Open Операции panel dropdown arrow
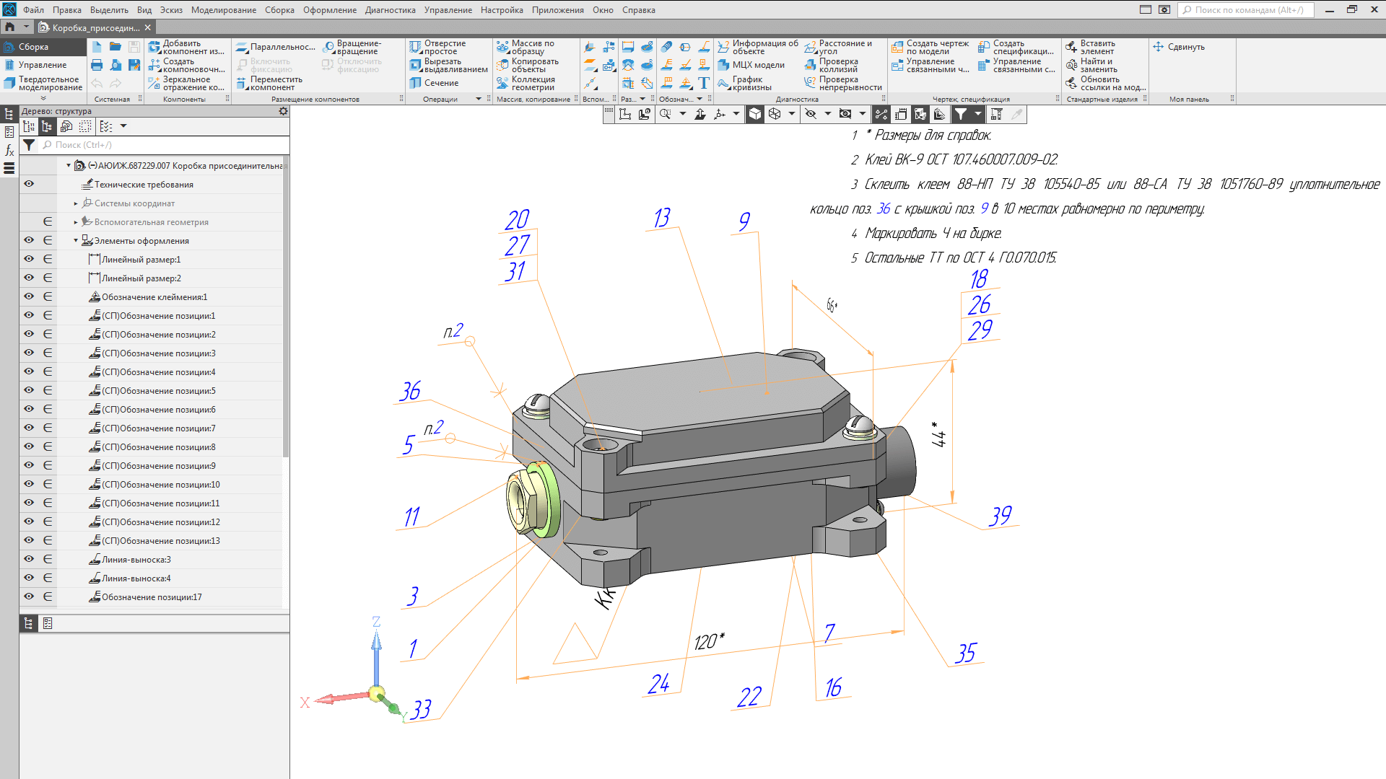Viewport: 1386px width, 779px height. tap(478, 100)
